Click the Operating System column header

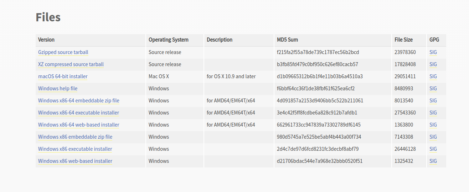click(169, 40)
